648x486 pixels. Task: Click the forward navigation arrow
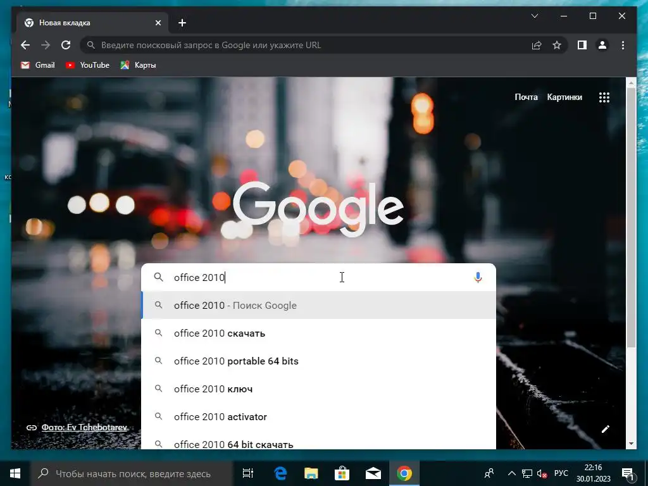tap(46, 45)
